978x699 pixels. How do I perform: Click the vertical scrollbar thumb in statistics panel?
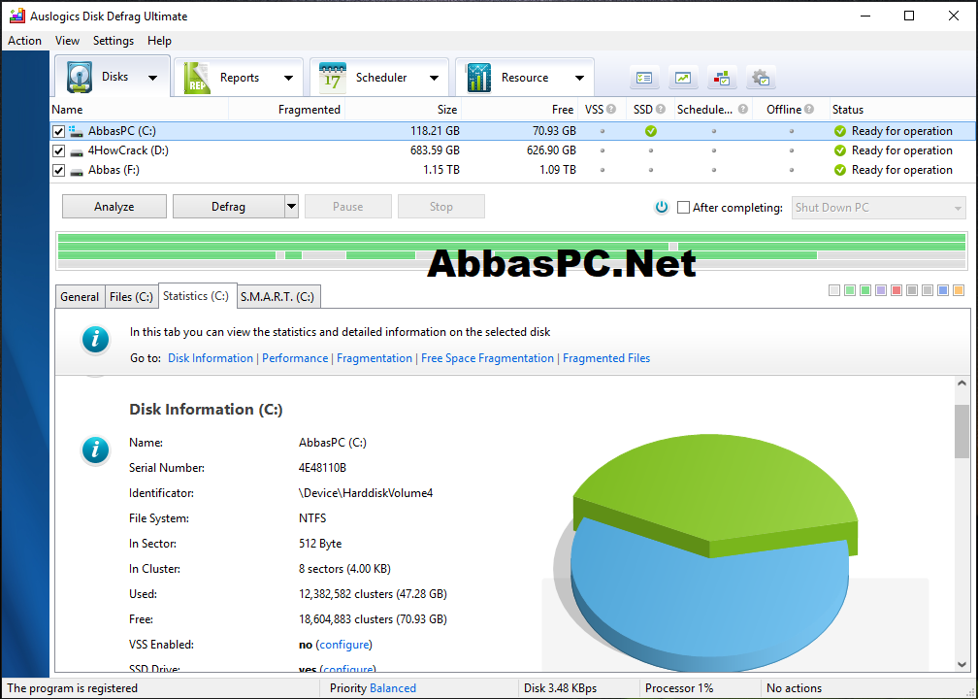pos(962,431)
